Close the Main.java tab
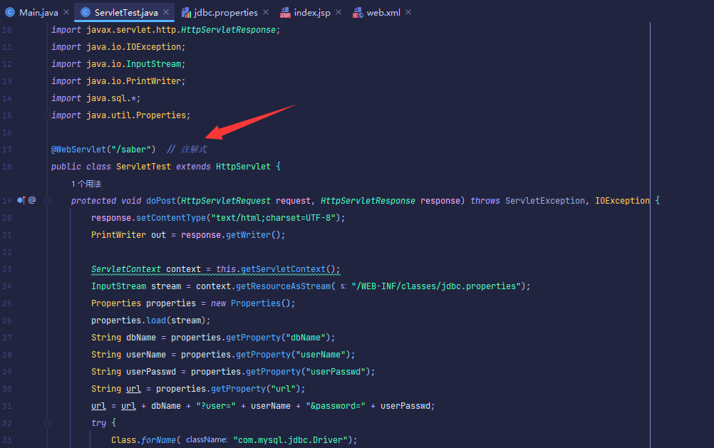This screenshot has height=448, width=714. pos(66,13)
